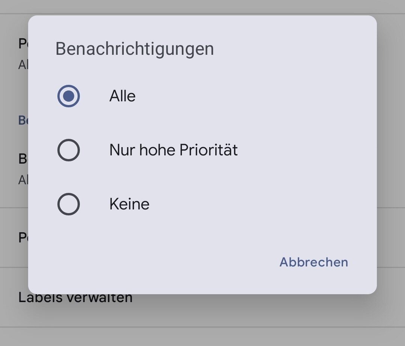Choose the "Nur hohe Priorität" radio circle
Screen dimensions: 405x346
[x=69, y=150]
